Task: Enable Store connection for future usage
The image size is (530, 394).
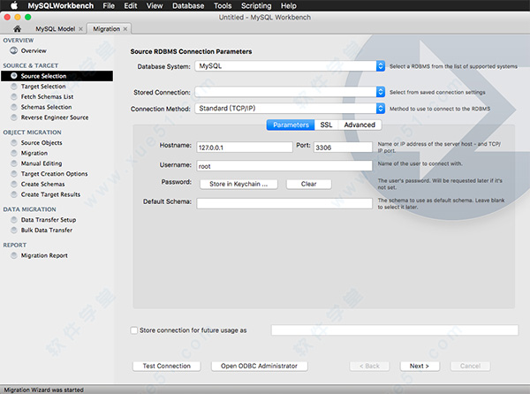Action: pyautogui.click(x=134, y=330)
